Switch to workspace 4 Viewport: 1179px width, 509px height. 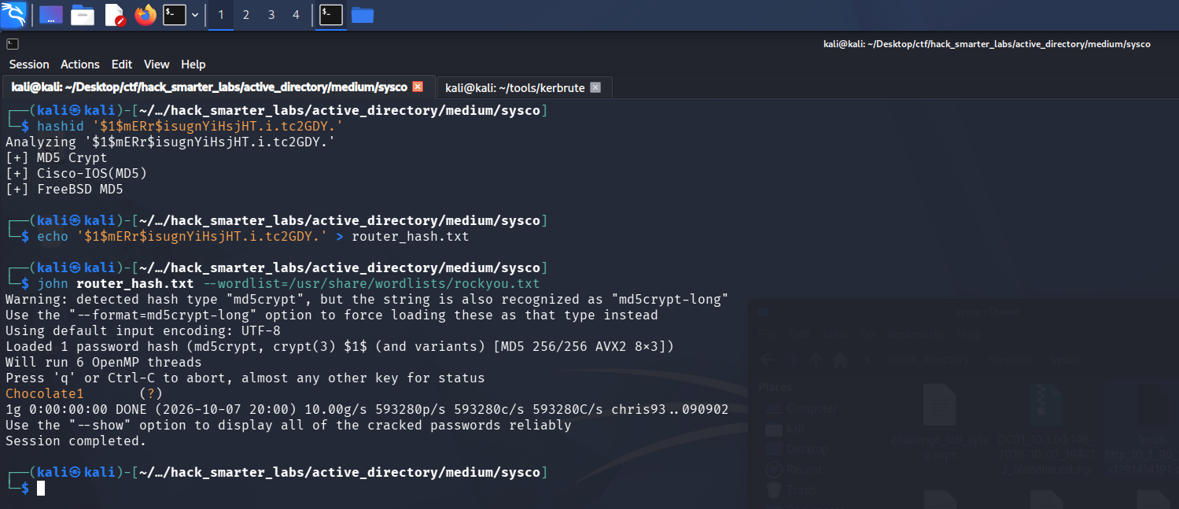coord(296,15)
